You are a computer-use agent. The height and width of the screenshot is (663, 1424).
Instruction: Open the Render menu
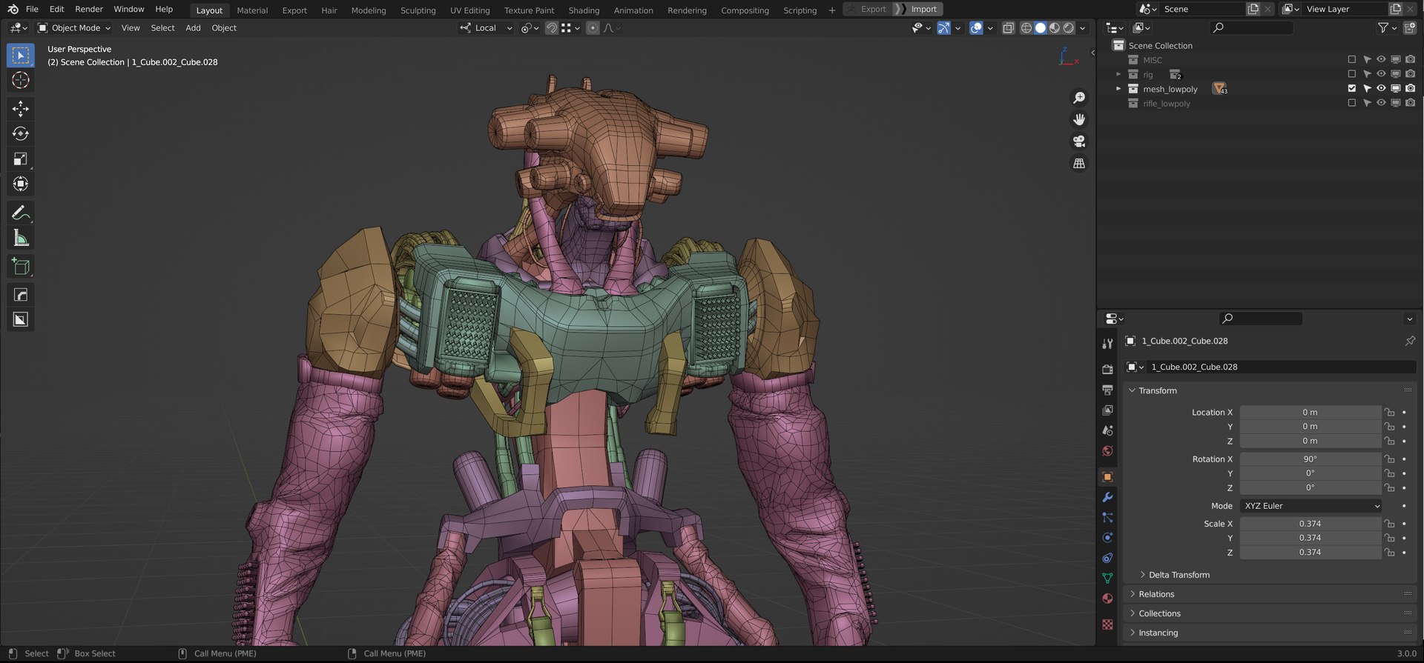[x=89, y=9]
